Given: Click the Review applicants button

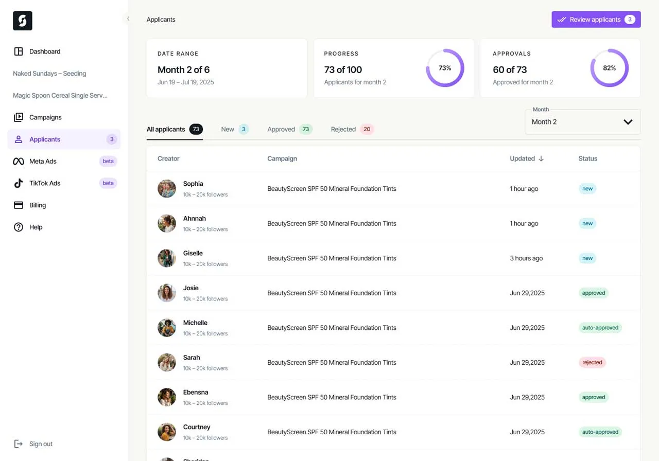Looking at the screenshot, I should coord(596,19).
